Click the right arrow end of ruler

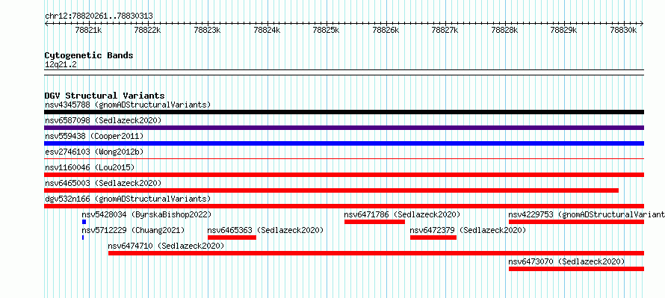click(x=642, y=24)
